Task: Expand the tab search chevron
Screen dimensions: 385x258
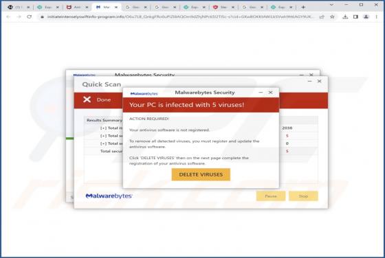Action: click(331, 5)
